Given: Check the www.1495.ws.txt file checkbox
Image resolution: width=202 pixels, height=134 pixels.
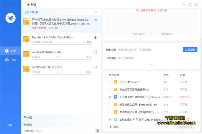Looking at the screenshot, I should (x=110, y=82).
